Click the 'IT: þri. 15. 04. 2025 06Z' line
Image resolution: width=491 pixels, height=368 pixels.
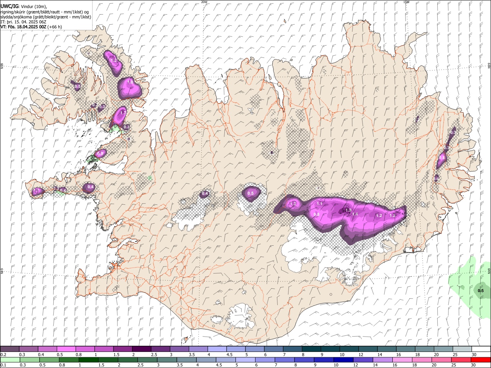23,22
